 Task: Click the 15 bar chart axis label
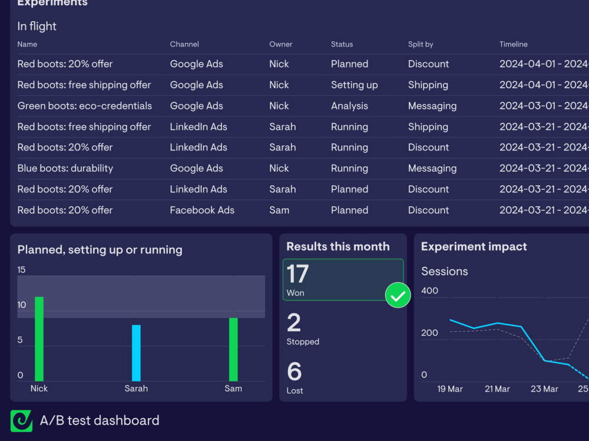(21, 270)
